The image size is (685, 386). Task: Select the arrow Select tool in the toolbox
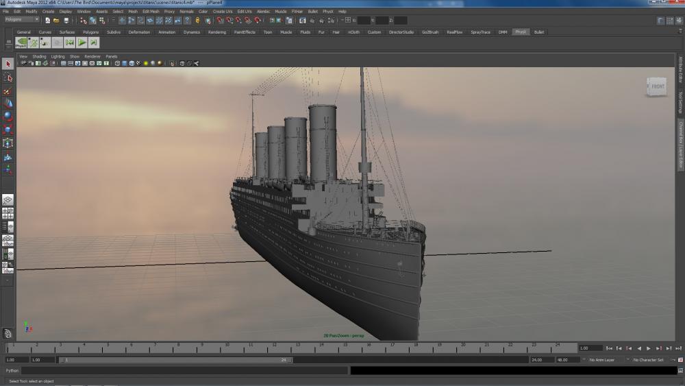pyautogui.click(x=8, y=64)
